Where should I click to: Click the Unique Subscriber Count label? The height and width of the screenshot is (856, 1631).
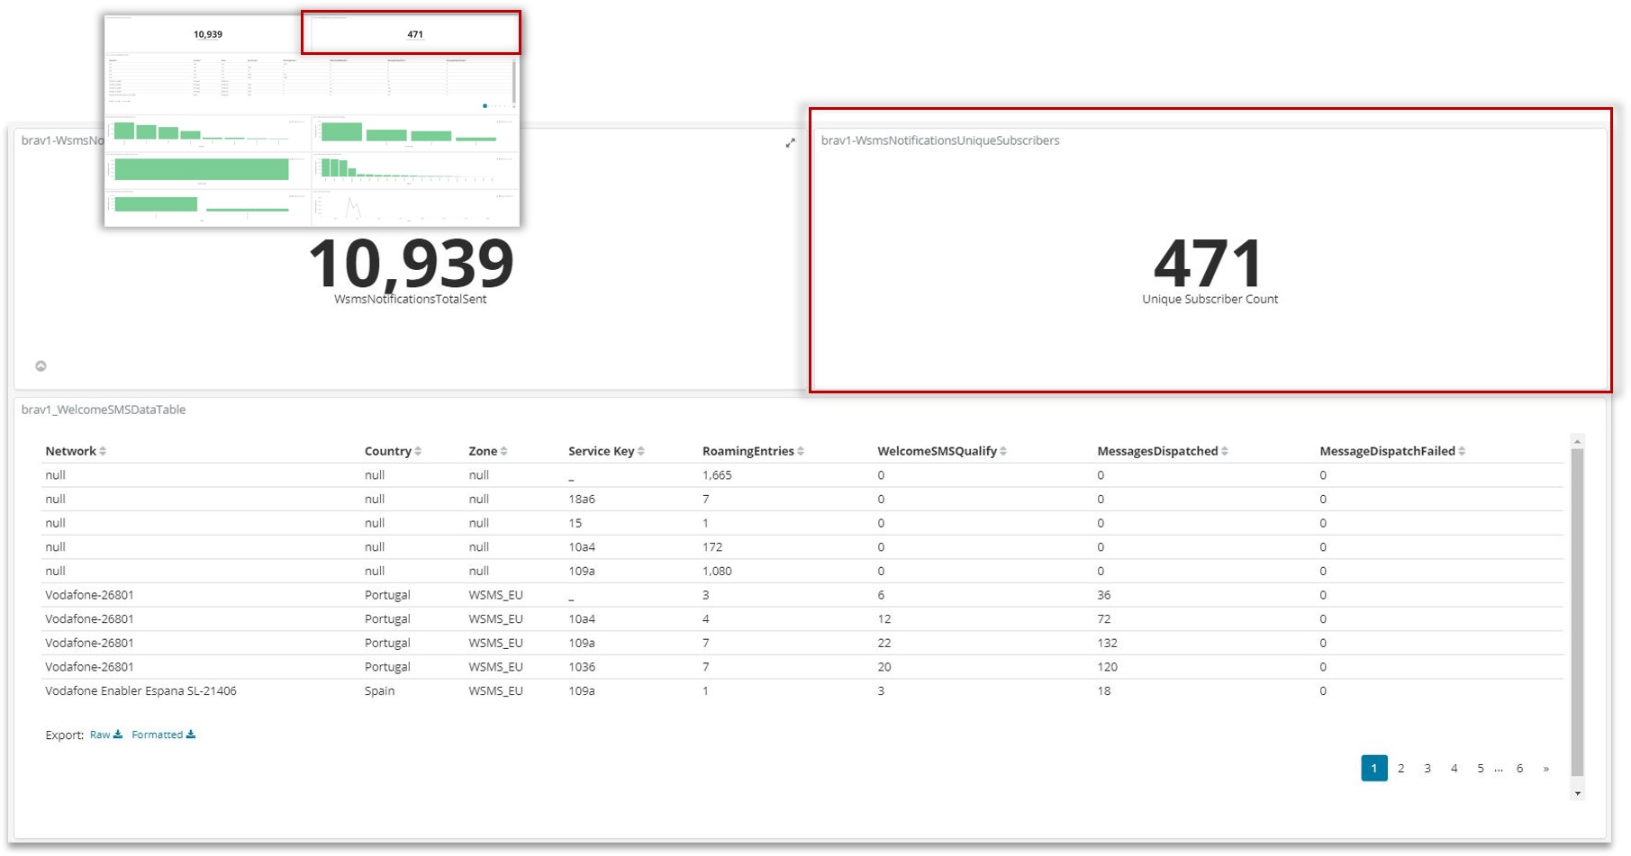pyautogui.click(x=1210, y=300)
